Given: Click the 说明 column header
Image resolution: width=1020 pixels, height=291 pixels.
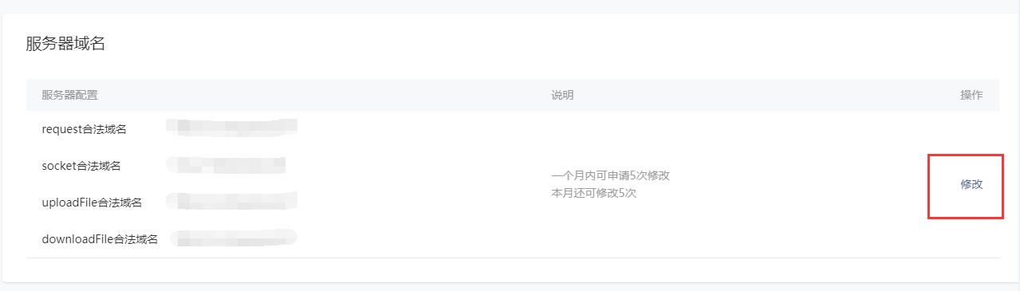Looking at the screenshot, I should click(562, 95).
